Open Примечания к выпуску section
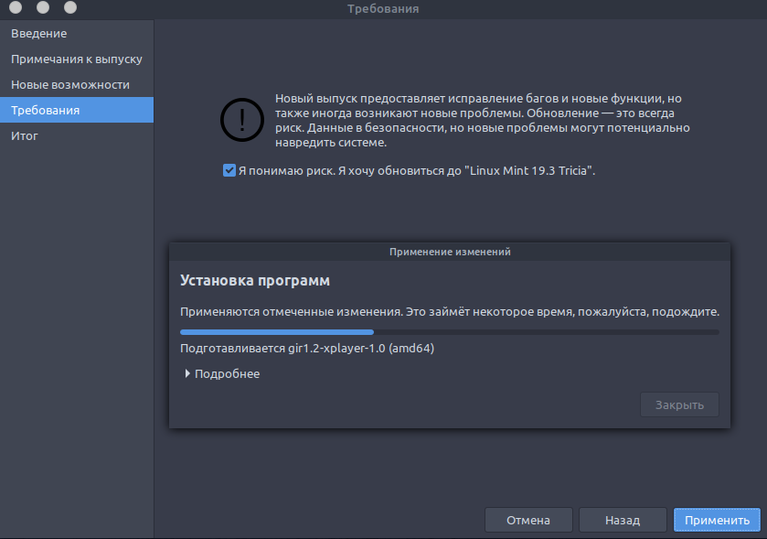 [x=78, y=58]
